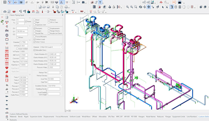Check the Bend checkbox
Image resolution: width=209 pixels, height=121 pixels.
click(34, 20)
